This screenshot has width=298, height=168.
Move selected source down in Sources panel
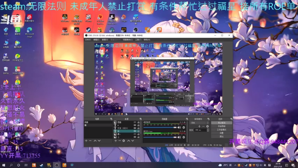[x=133, y=141]
